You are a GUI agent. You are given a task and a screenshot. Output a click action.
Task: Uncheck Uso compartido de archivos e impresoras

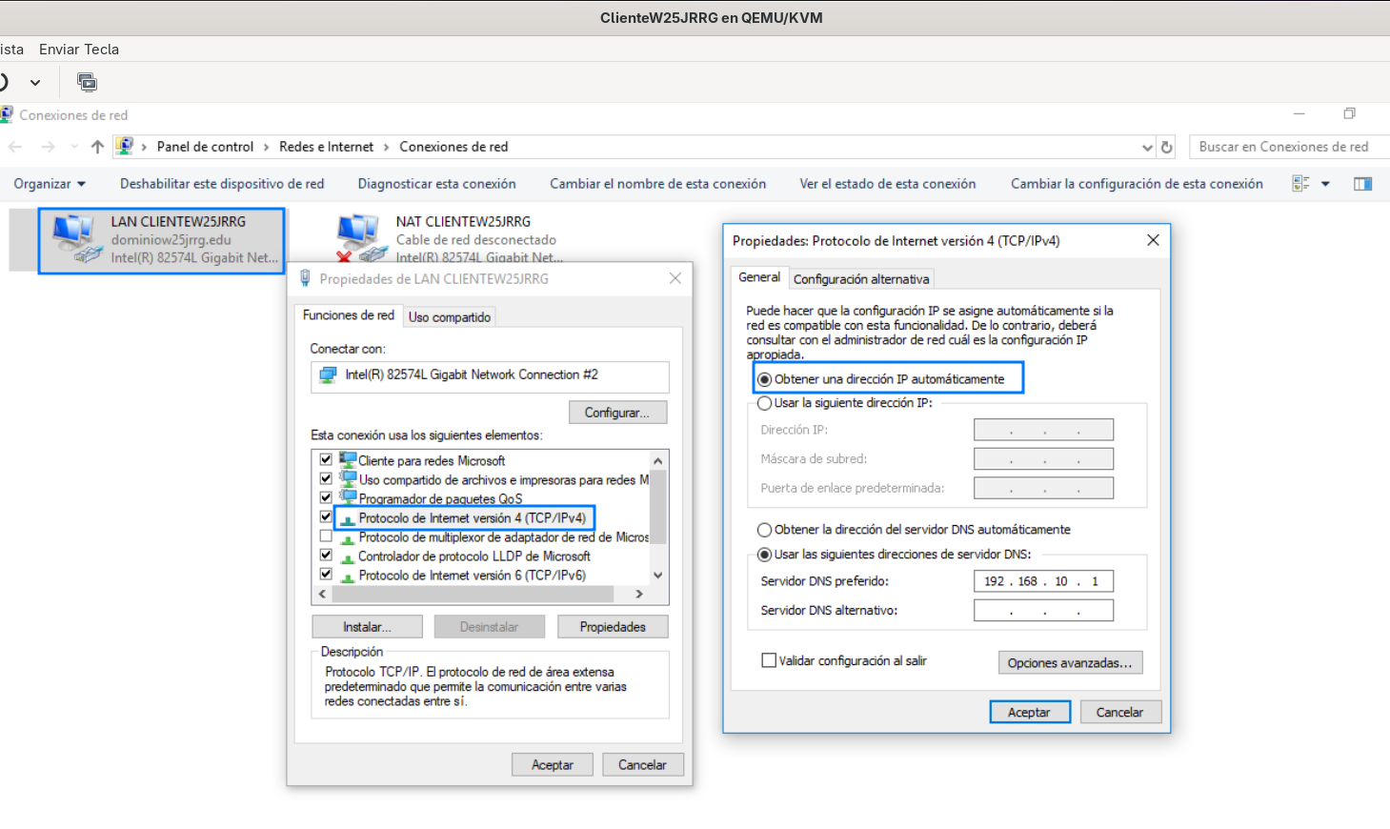click(x=326, y=478)
